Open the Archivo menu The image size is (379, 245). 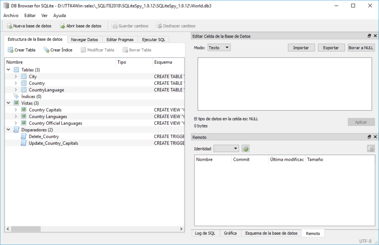point(11,16)
